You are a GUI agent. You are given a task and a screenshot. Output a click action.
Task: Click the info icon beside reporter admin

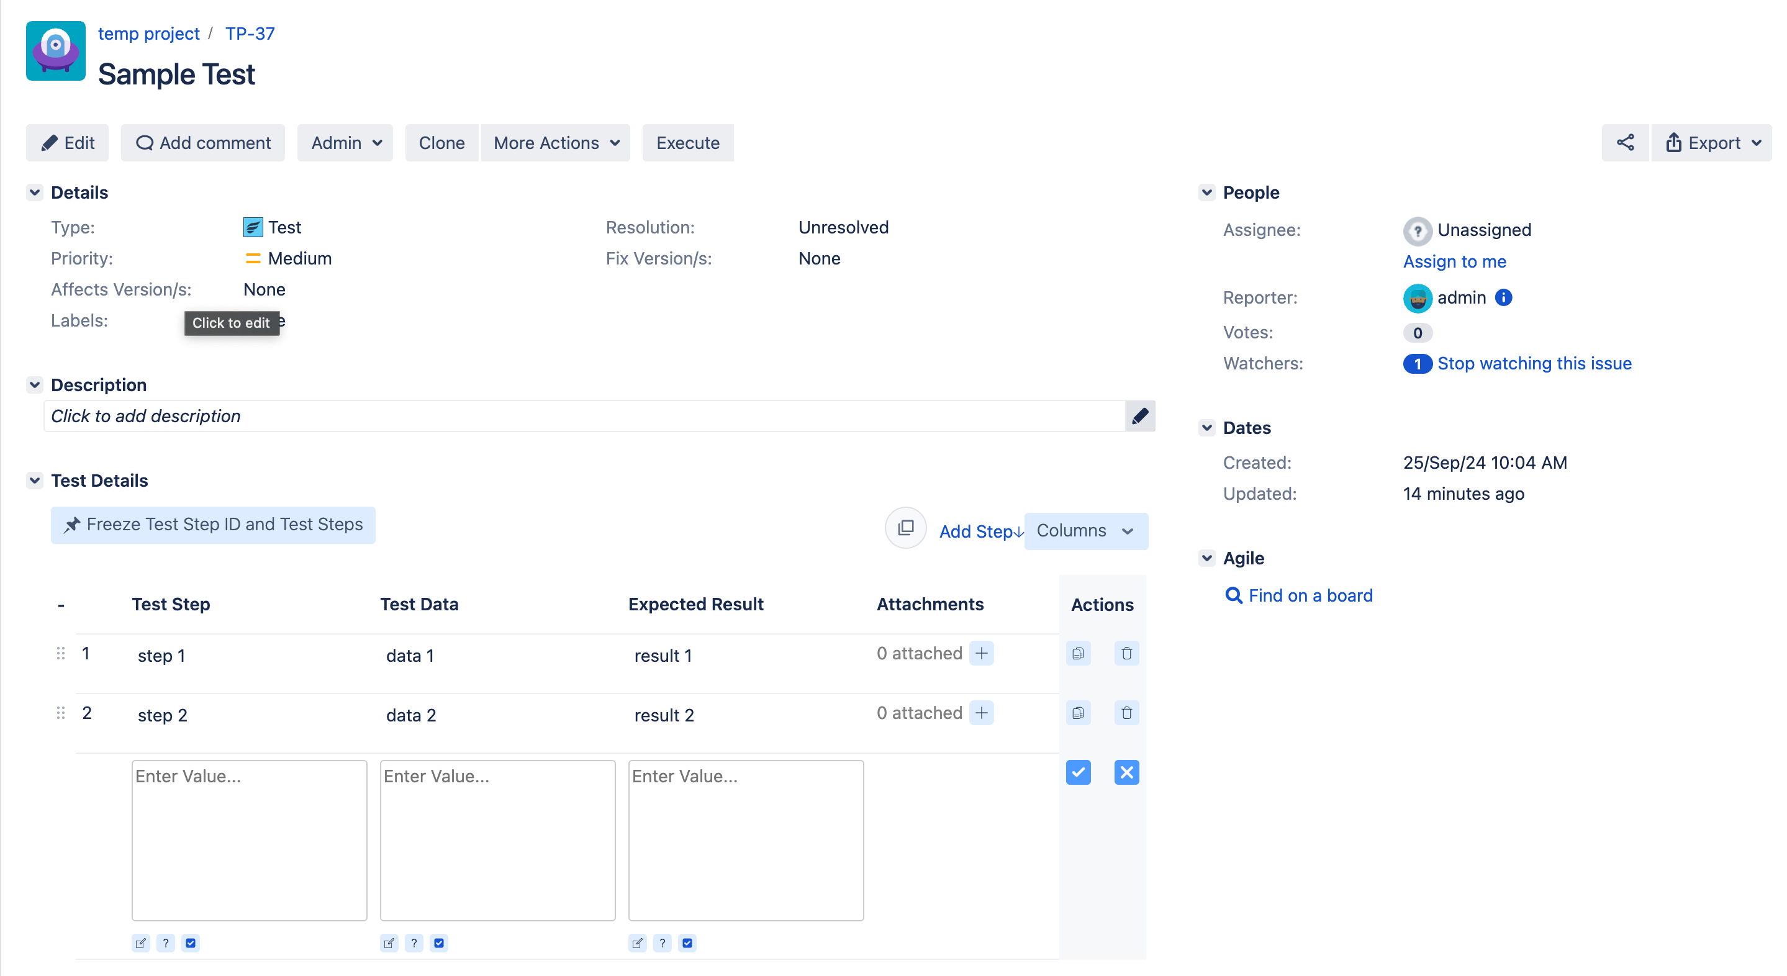coord(1503,297)
